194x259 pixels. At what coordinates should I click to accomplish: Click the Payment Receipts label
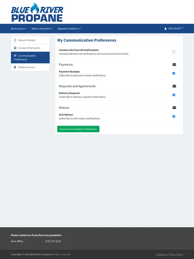(69, 71)
